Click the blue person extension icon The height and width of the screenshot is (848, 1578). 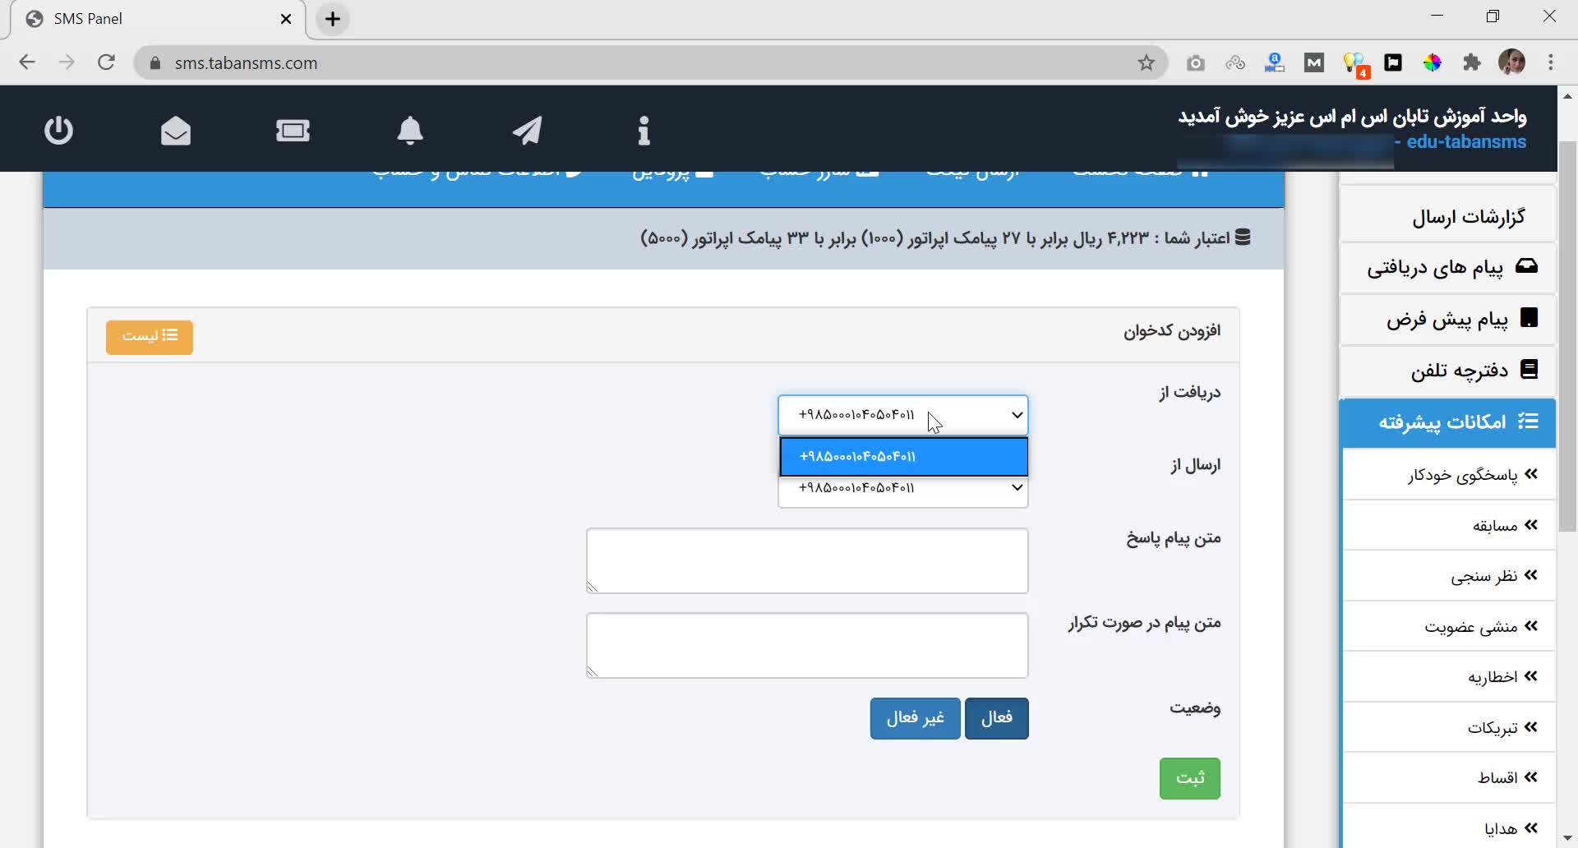(x=1275, y=62)
